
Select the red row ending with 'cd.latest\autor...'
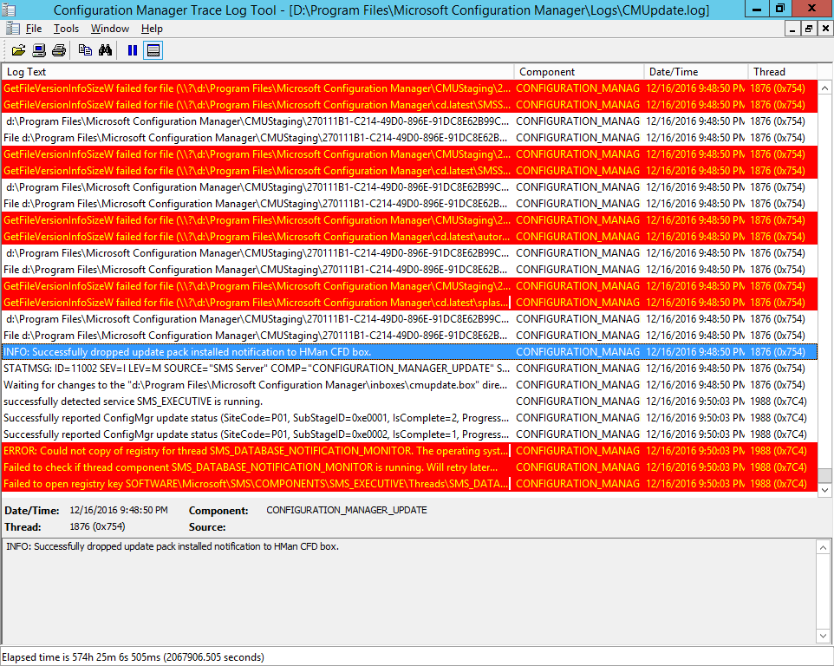[409, 237]
